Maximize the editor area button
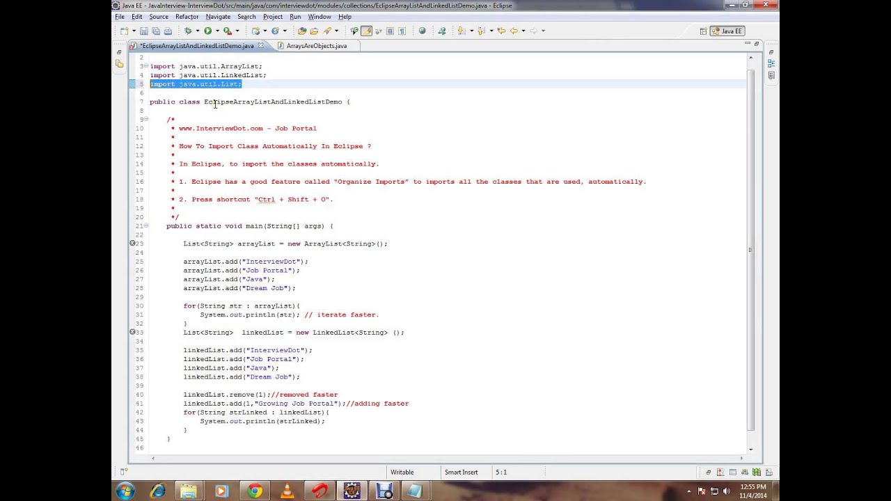Viewport: 891px width, 501px height. click(x=757, y=44)
